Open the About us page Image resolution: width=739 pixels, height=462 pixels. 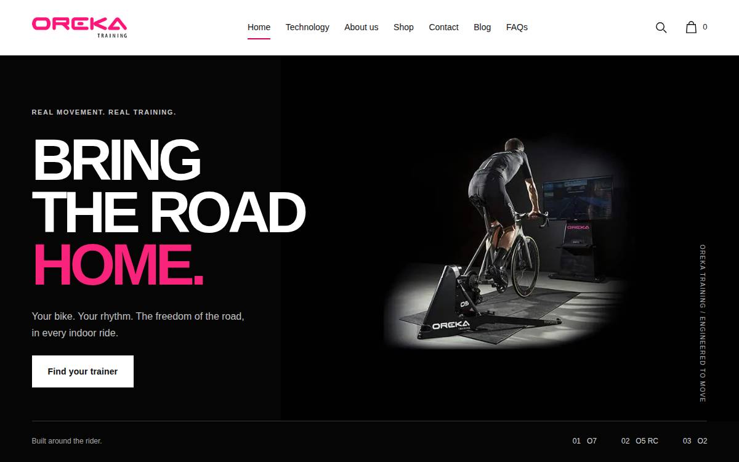[x=361, y=27]
